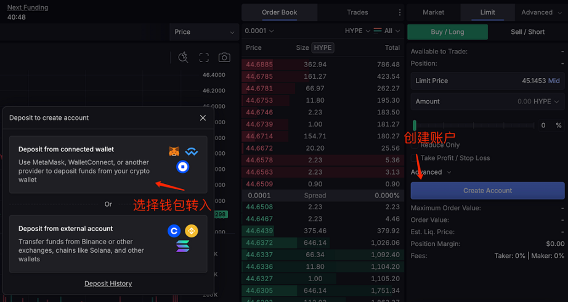Select the Market order tab

(x=433, y=12)
